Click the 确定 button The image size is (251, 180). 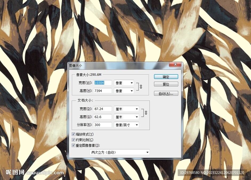(166, 77)
